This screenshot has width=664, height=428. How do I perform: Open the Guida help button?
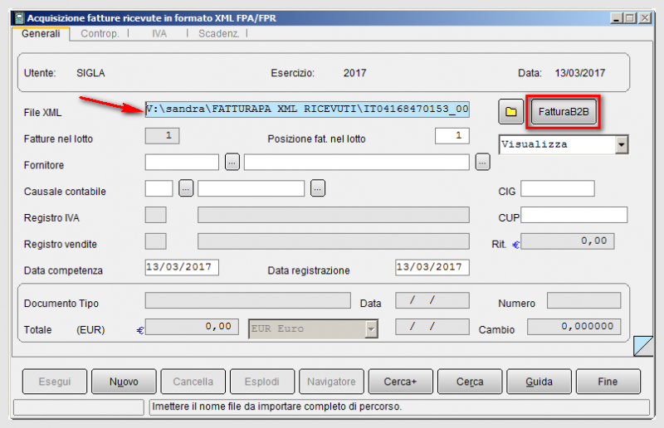539,382
